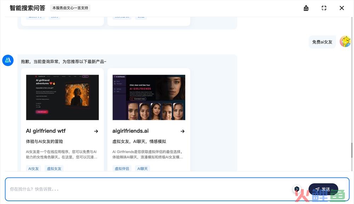Click the 本服务由文心一言支持 badge
Viewport: 354px width, 204px height.
pyautogui.click(x=70, y=8)
